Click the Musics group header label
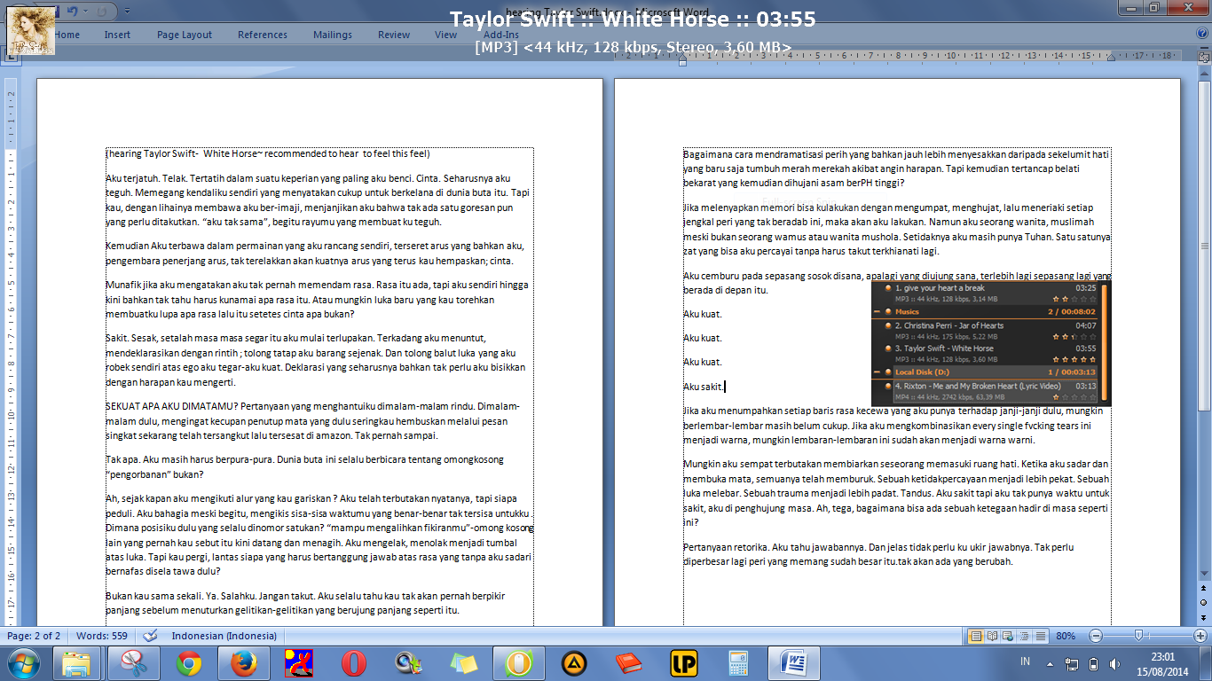Viewport: 1212px width, 681px height. (x=907, y=312)
